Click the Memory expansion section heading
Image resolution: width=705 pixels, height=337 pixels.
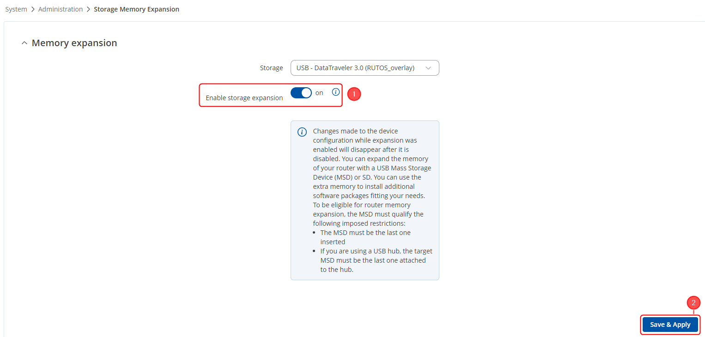(x=74, y=43)
